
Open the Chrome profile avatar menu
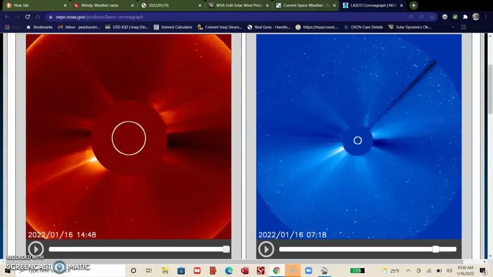pyautogui.click(x=476, y=17)
